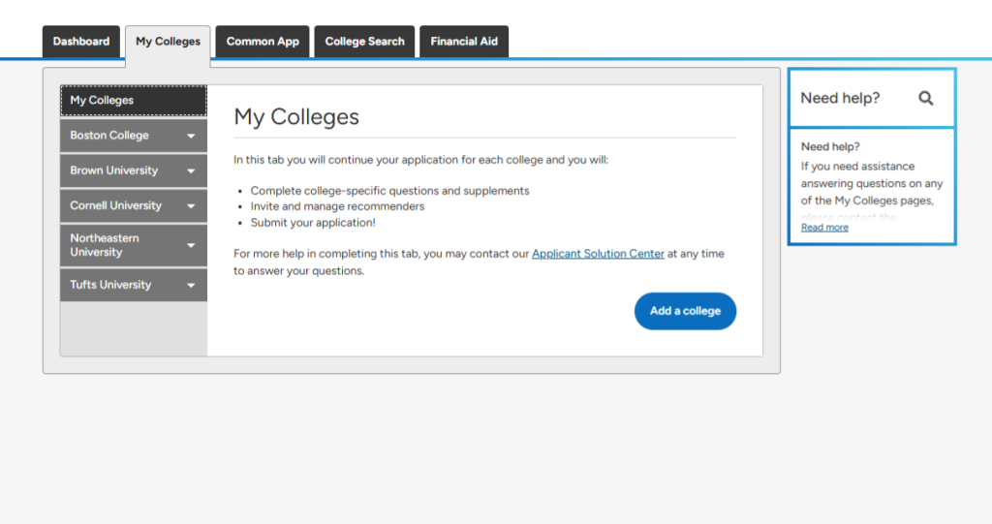The height and width of the screenshot is (524, 992).
Task: Open Cornell University in the sidebar list
Action: click(115, 205)
